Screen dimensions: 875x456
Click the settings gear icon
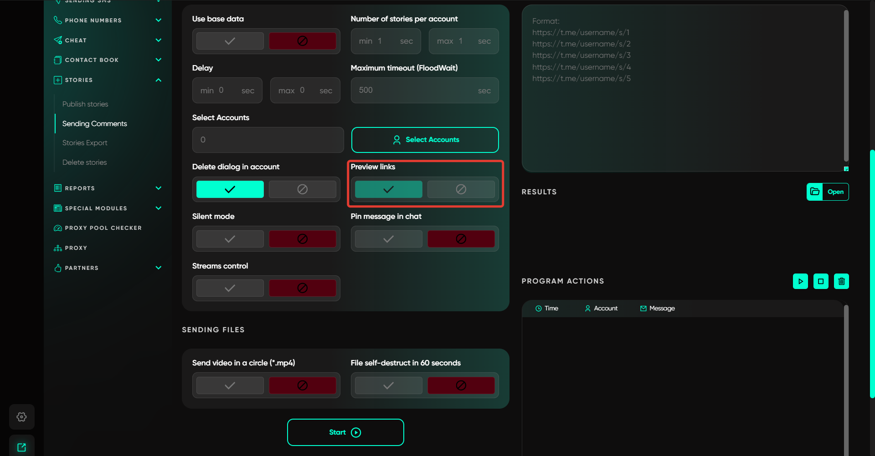click(x=21, y=417)
